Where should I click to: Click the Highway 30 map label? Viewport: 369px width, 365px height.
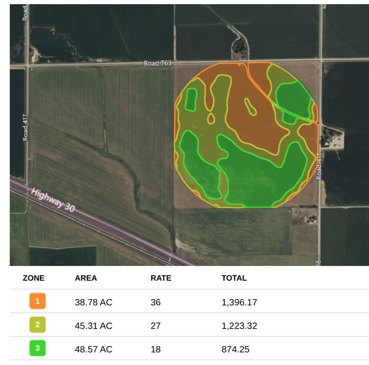click(x=53, y=200)
